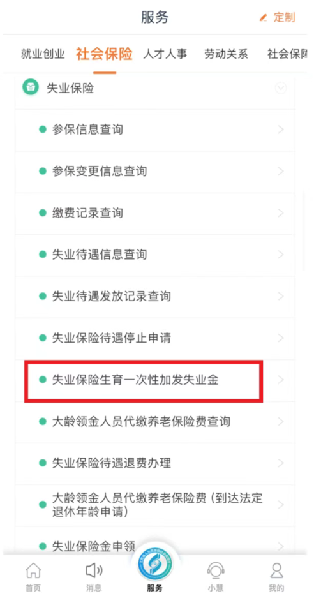Switch to the 人才人事 tab
Viewport: 314px width, 603px height.
coord(165,54)
